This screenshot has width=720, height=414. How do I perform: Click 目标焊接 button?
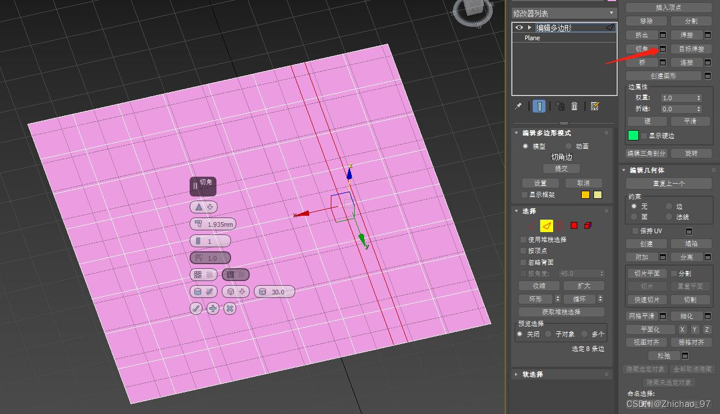(691, 49)
